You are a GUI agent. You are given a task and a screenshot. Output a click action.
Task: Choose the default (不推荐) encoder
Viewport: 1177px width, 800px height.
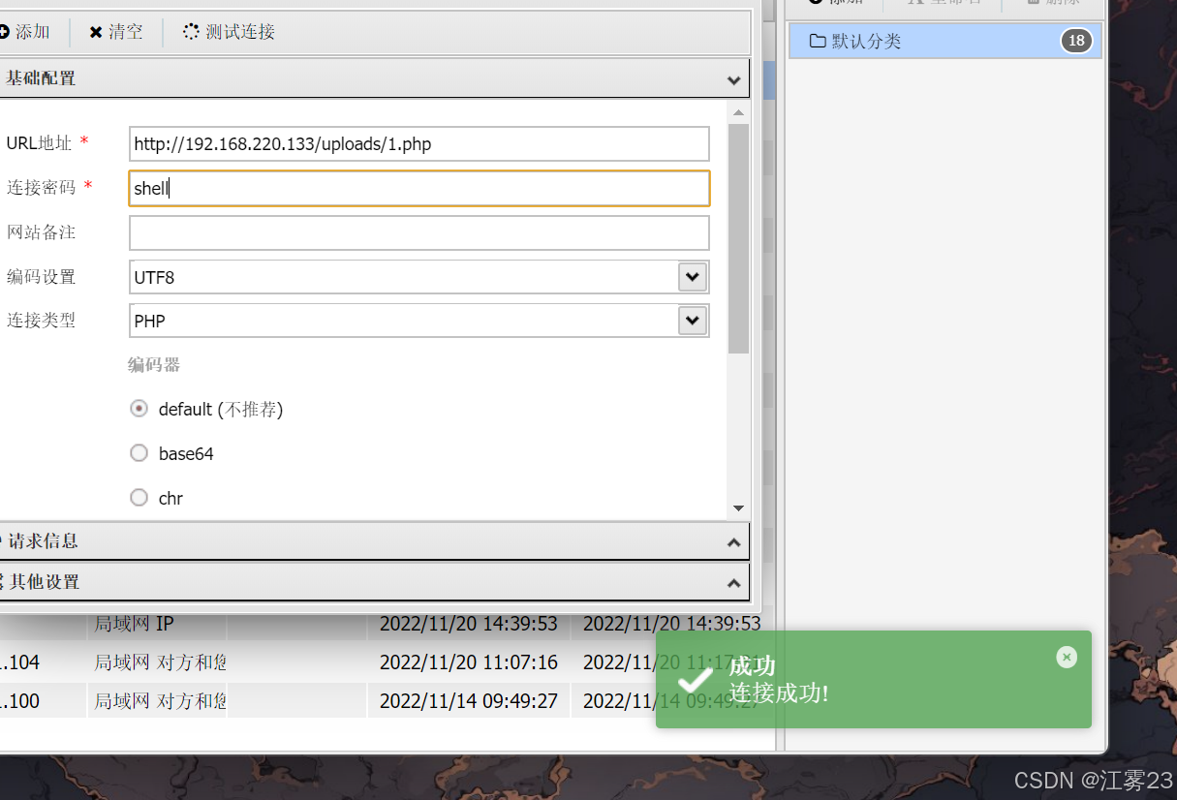coord(139,408)
